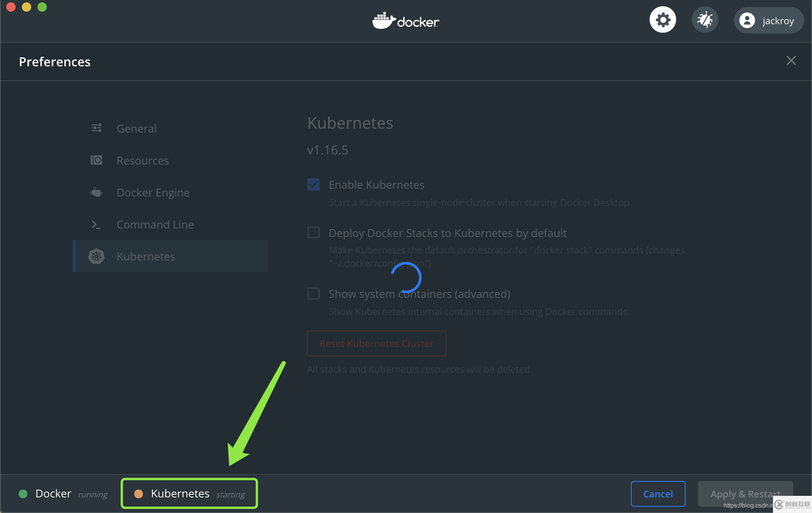Click the green Docker running status dot
Viewport: 812px width, 513px height.
pyautogui.click(x=23, y=494)
